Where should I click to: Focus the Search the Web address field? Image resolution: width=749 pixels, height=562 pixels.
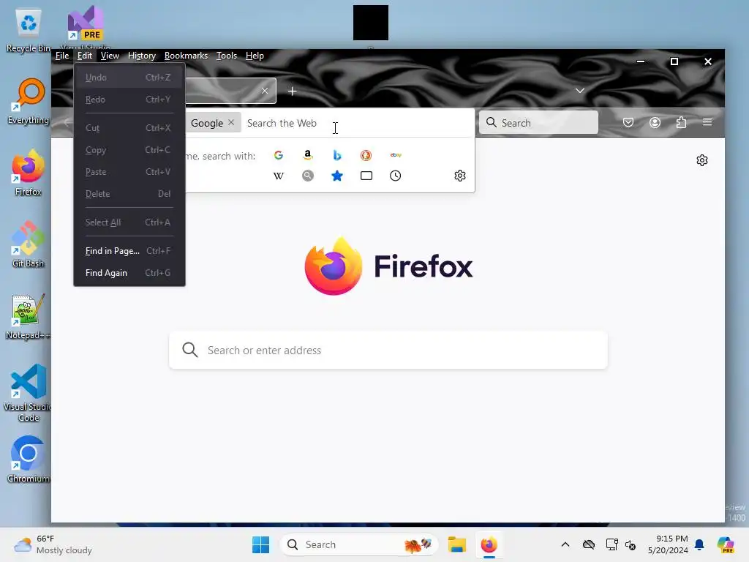(x=356, y=123)
